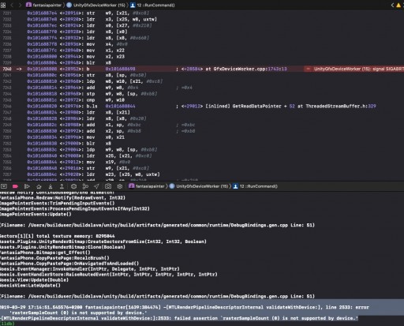
Task: Continue program execution
Action: 27,186
